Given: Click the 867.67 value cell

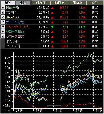Looking at the screenshot, I should pos(45,32).
